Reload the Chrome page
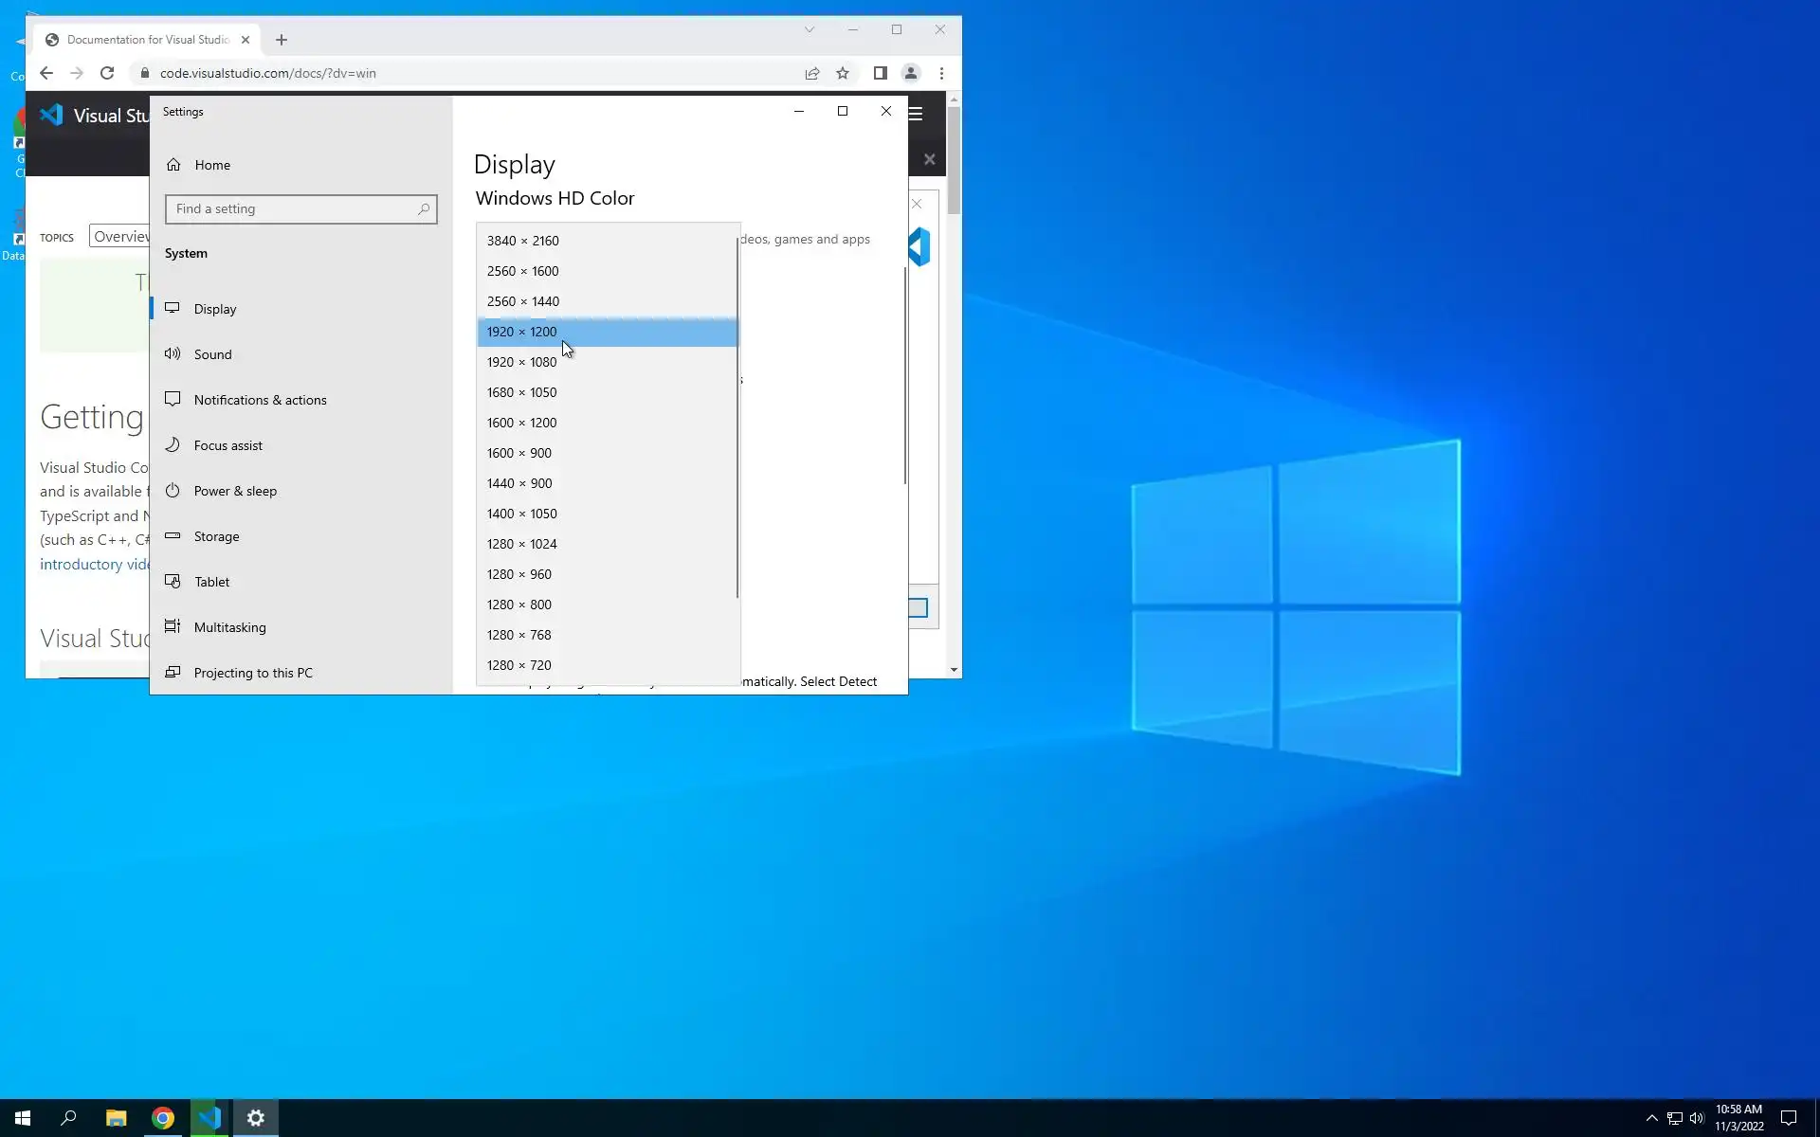 [x=107, y=73]
